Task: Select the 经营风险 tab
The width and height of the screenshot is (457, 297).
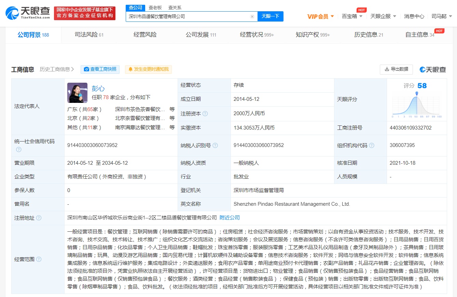Action: [145, 35]
